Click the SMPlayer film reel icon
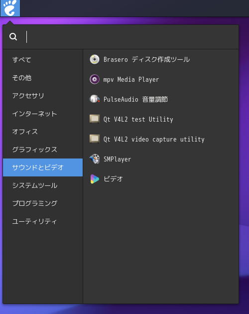This screenshot has width=249, height=314. tap(95, 159)
